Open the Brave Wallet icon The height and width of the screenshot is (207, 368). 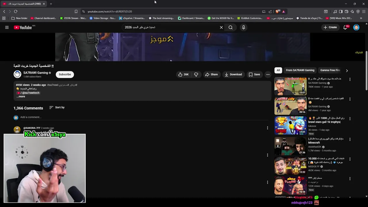pos(346,11)
